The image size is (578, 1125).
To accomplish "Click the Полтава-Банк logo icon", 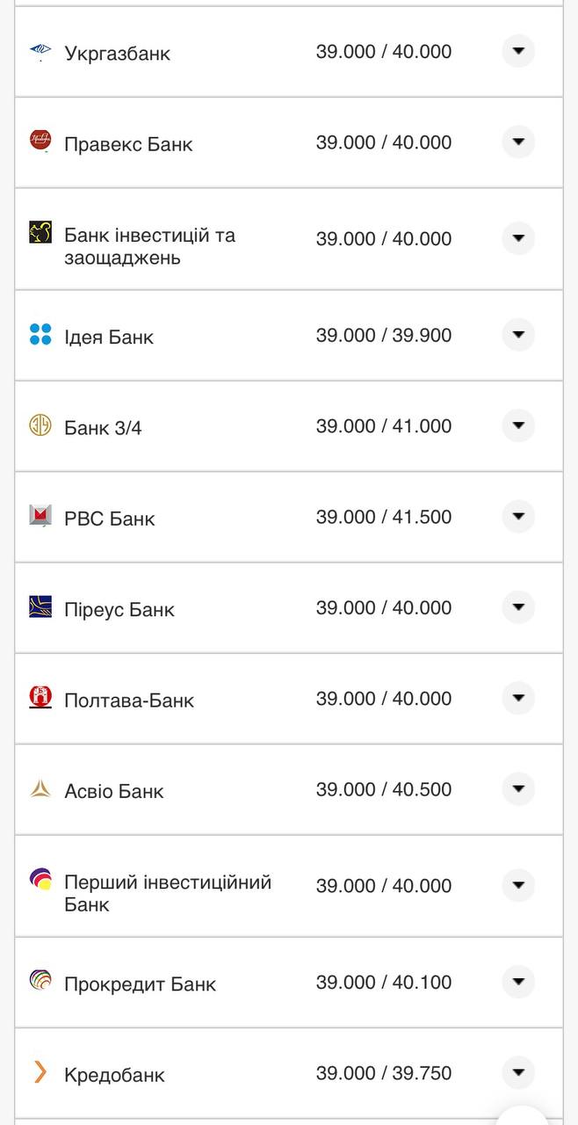I will [x=40, y=698].
